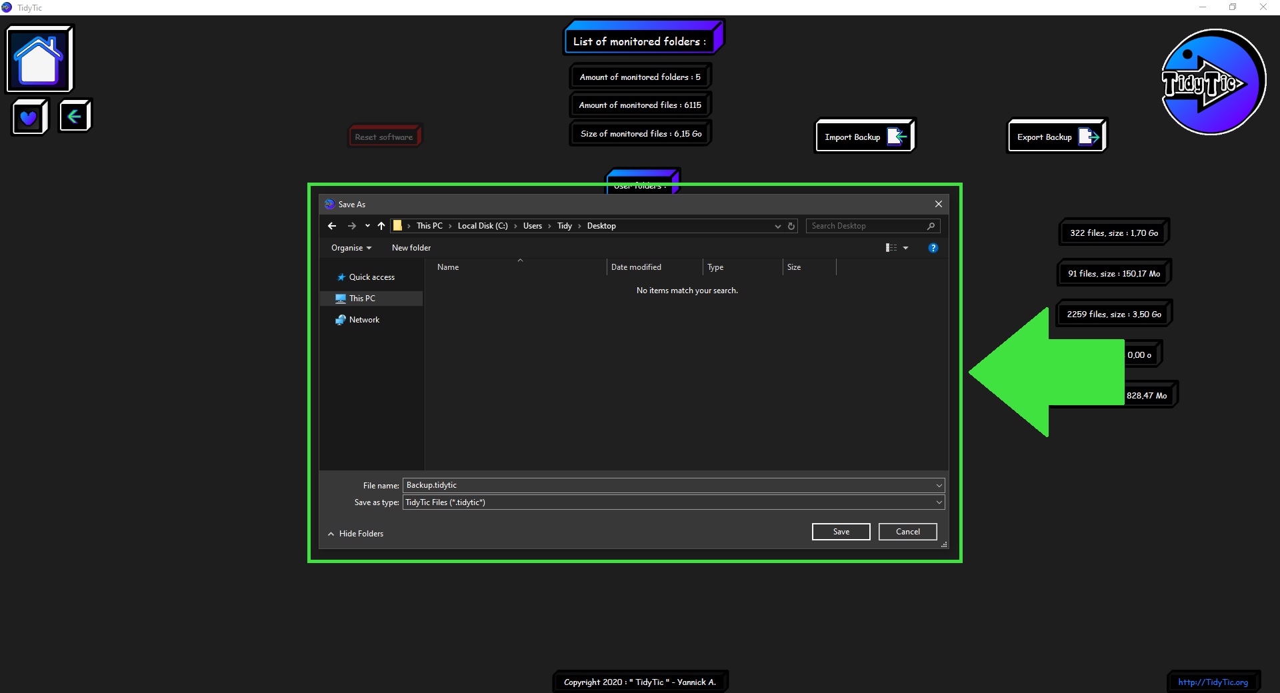The width and height of the screenshot is (1280, 693).
Task: Change view layout icon
Action: point(891,248)
